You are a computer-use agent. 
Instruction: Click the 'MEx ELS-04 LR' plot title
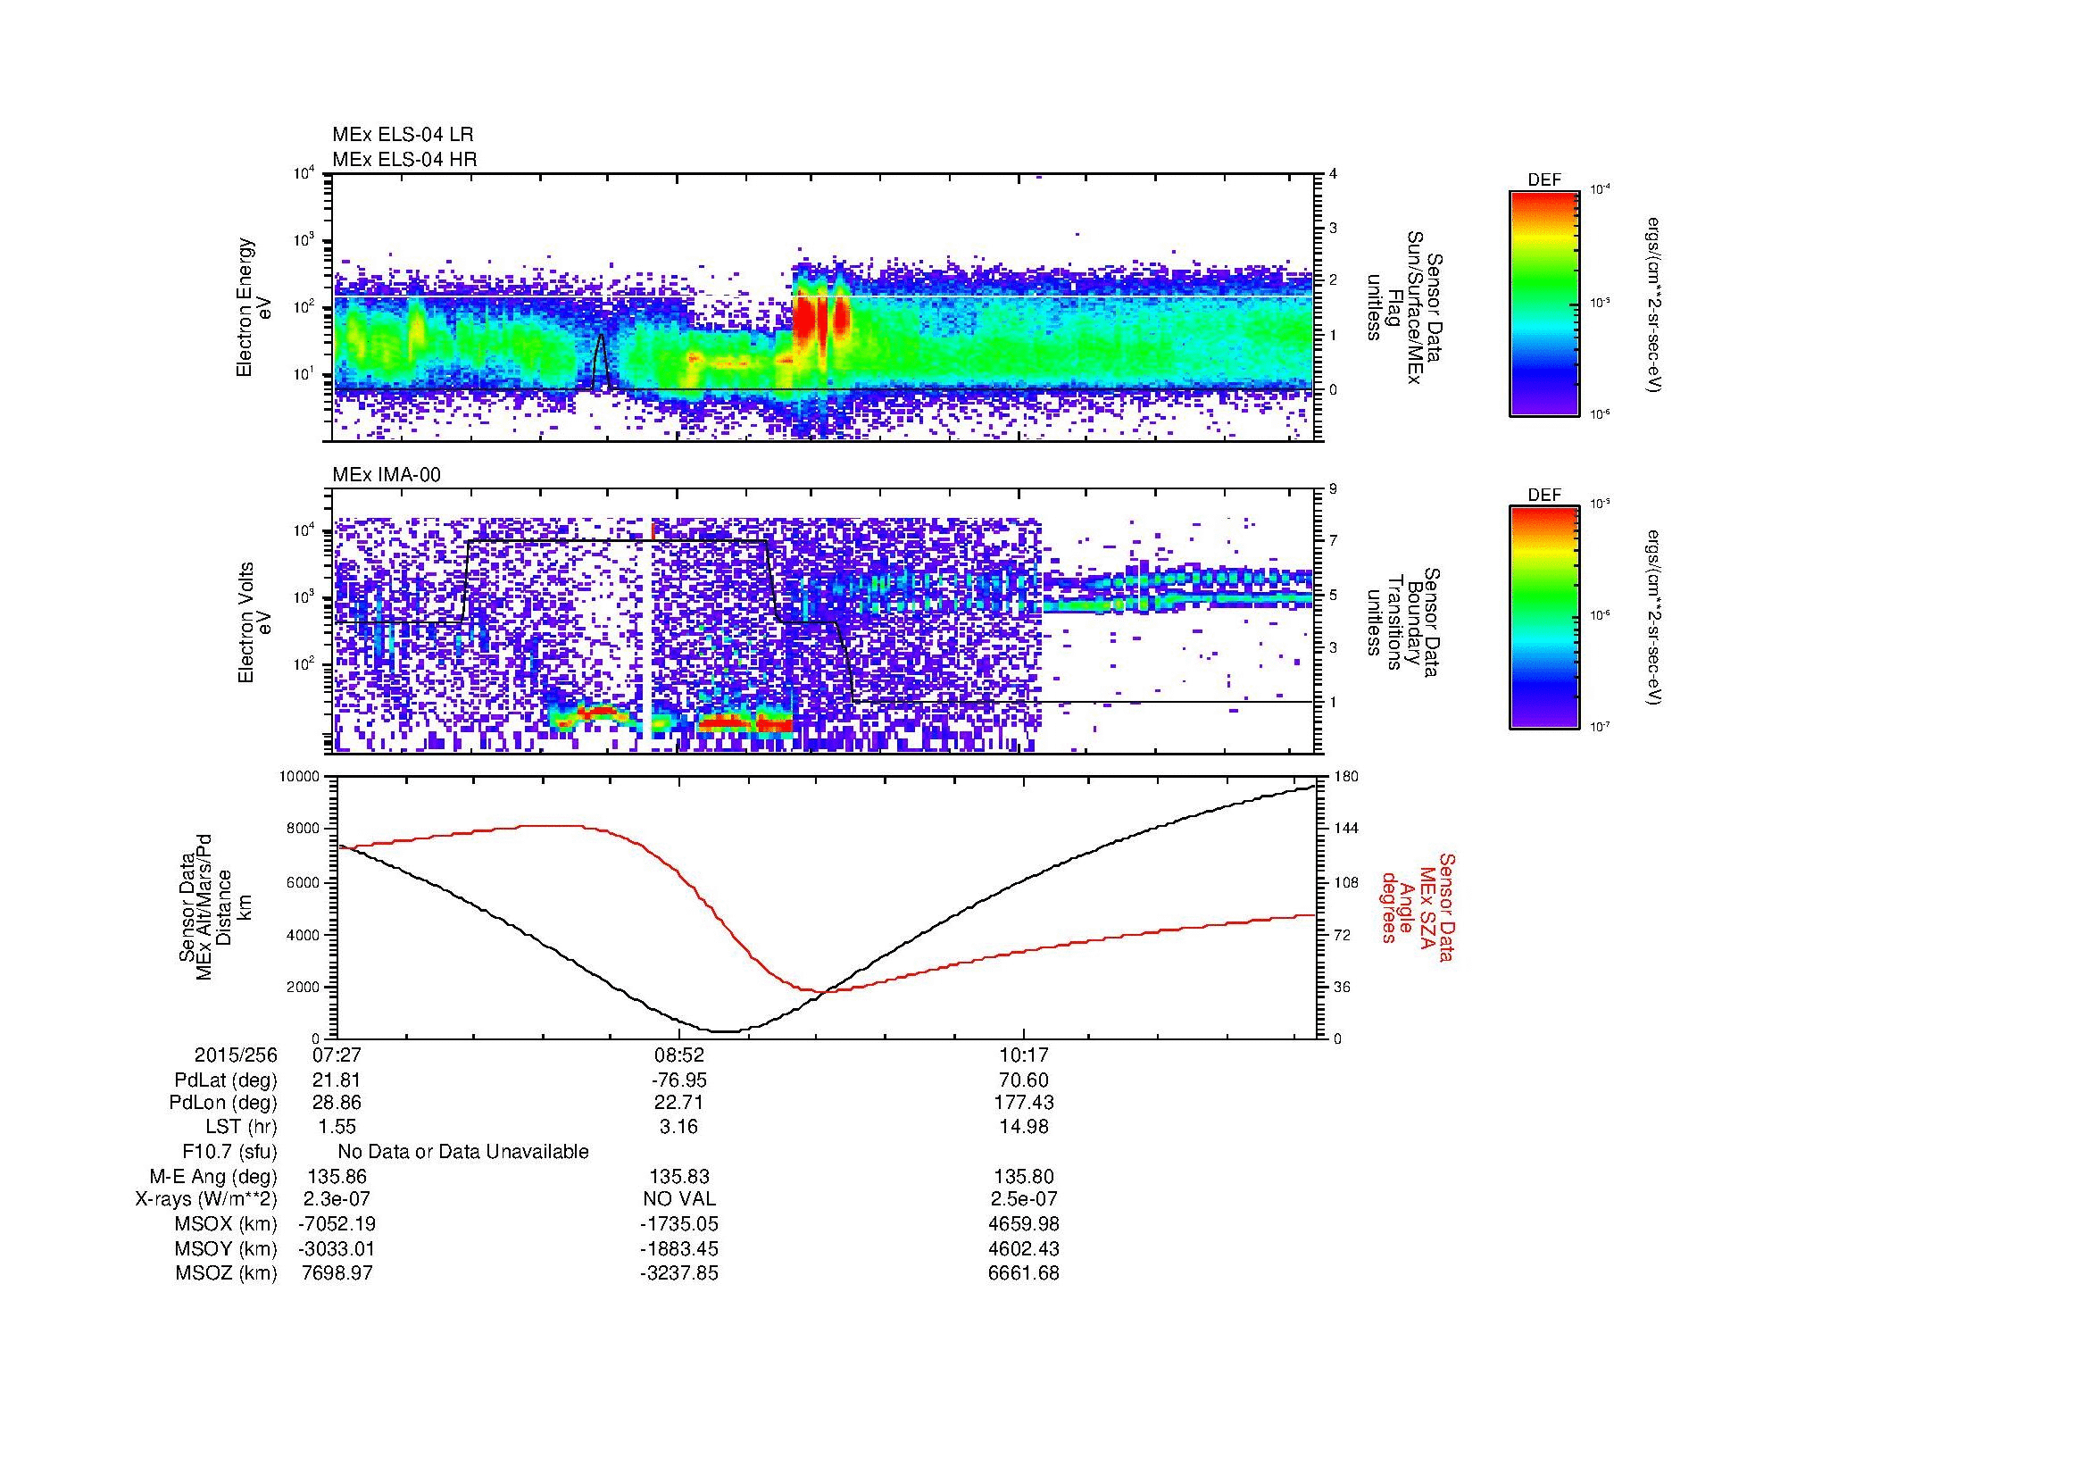tap(403, 135)
